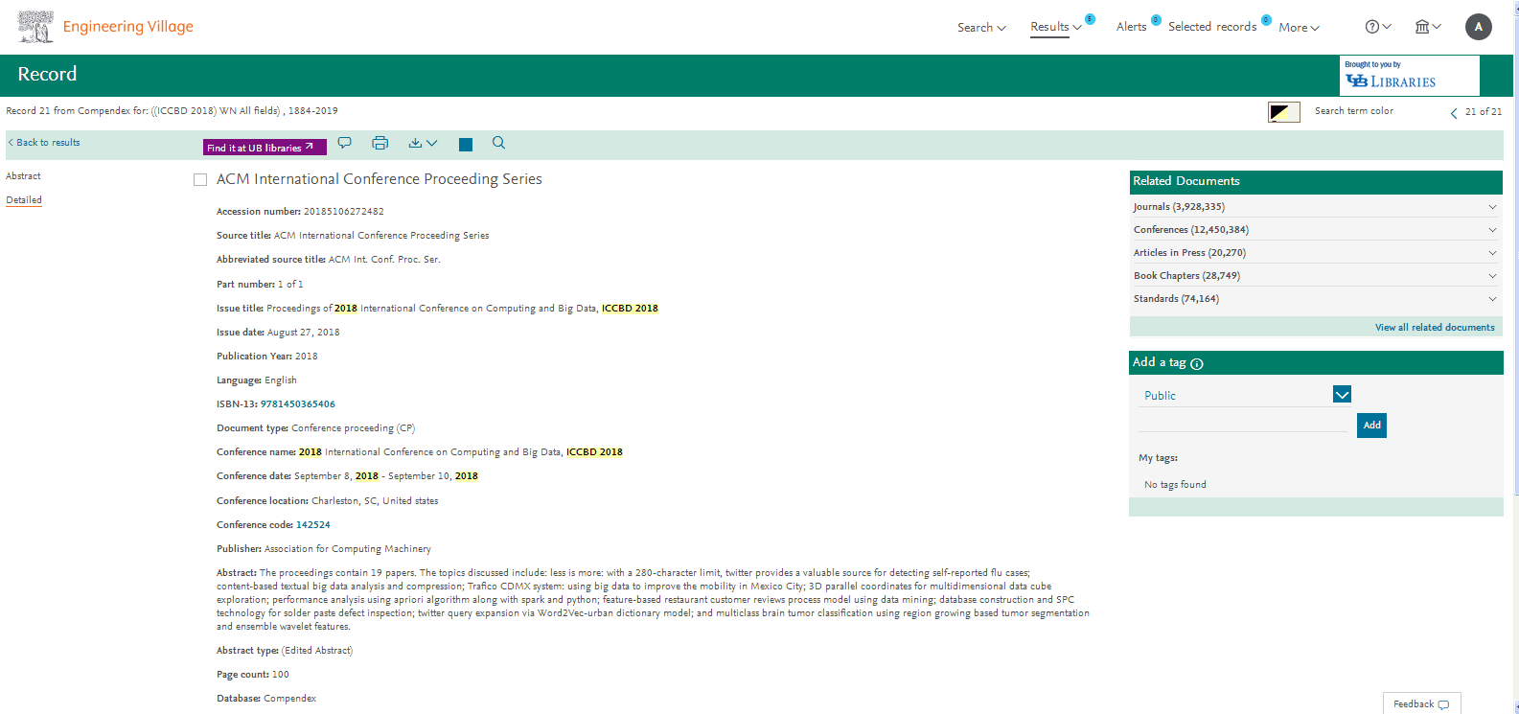1519x714 pixels.
Task: Open the Public tag visibility dropdown
Action: 1342,395
